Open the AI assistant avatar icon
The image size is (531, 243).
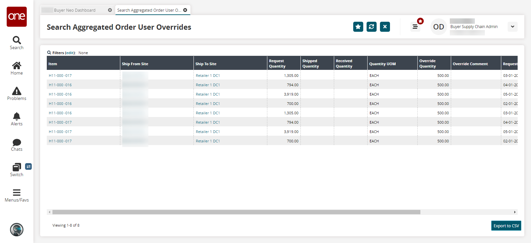tap(17, 230)
